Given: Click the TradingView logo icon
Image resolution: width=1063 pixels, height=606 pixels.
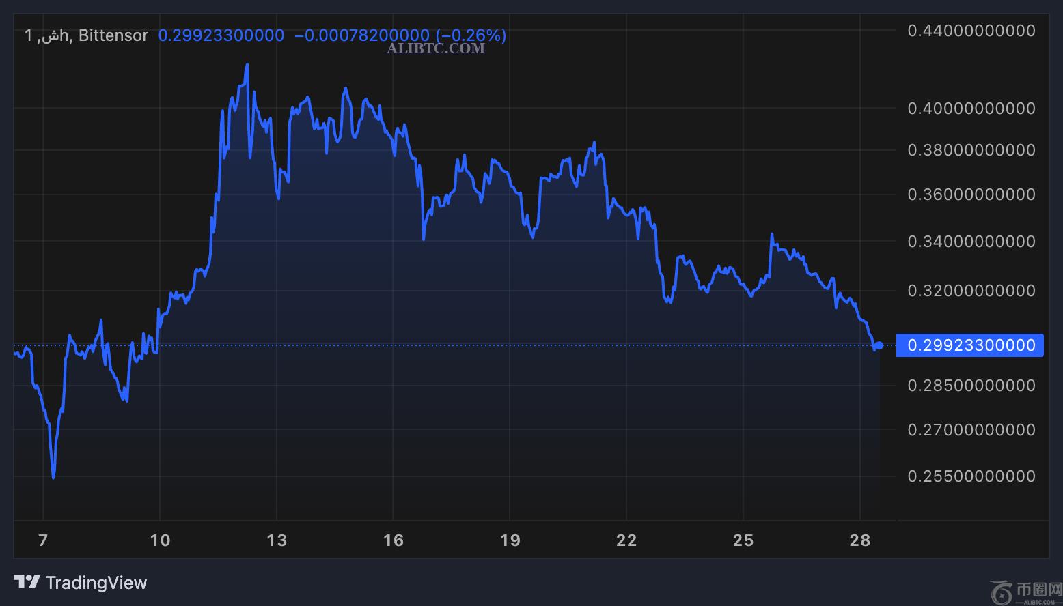Looking at the screenshot, I should pyautogui.click(x=27, y=582).
